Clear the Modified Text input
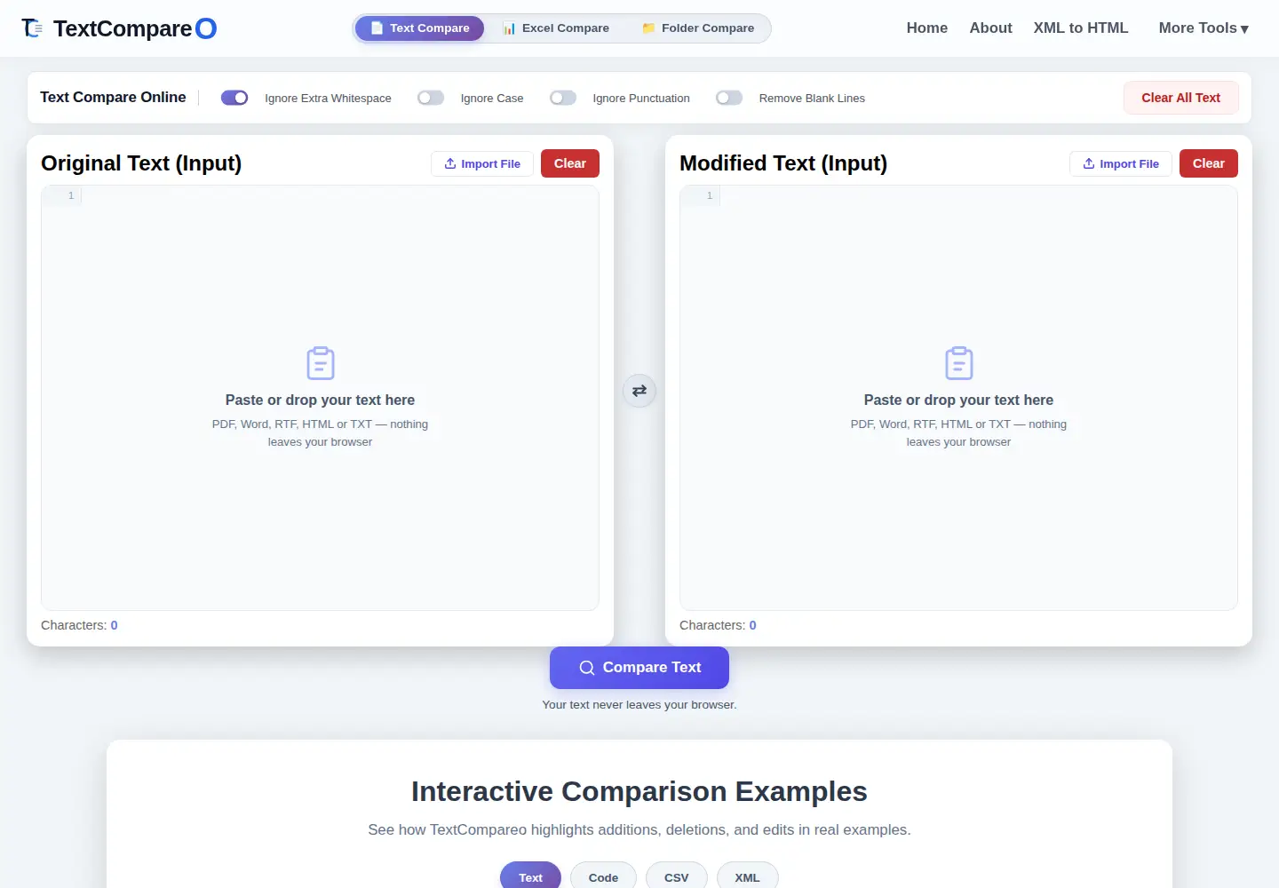Viewport: 1279px width, 888px height. pos(1209,163)
